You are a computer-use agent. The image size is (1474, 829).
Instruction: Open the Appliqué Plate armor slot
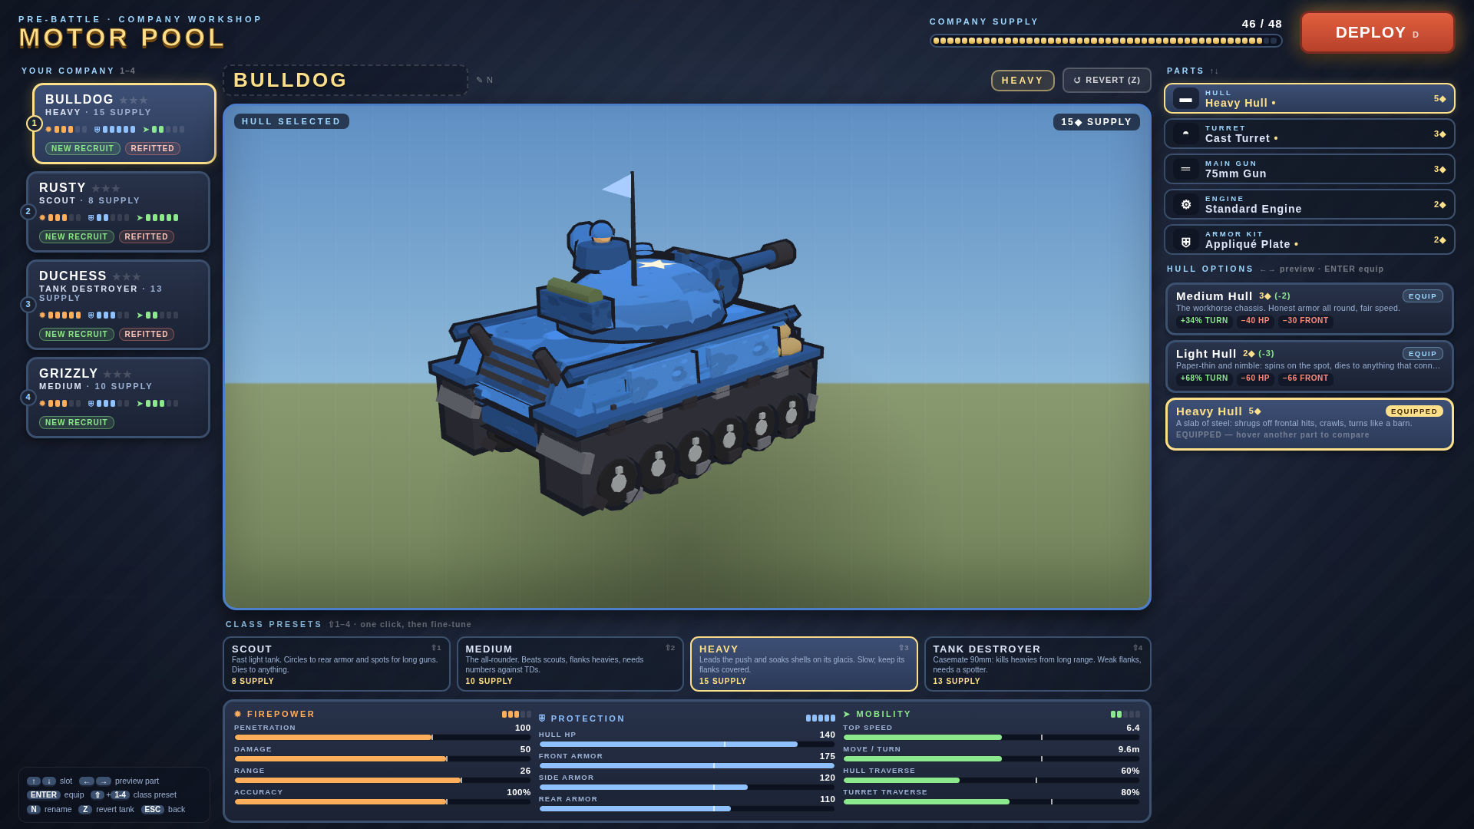point(1310,239)
